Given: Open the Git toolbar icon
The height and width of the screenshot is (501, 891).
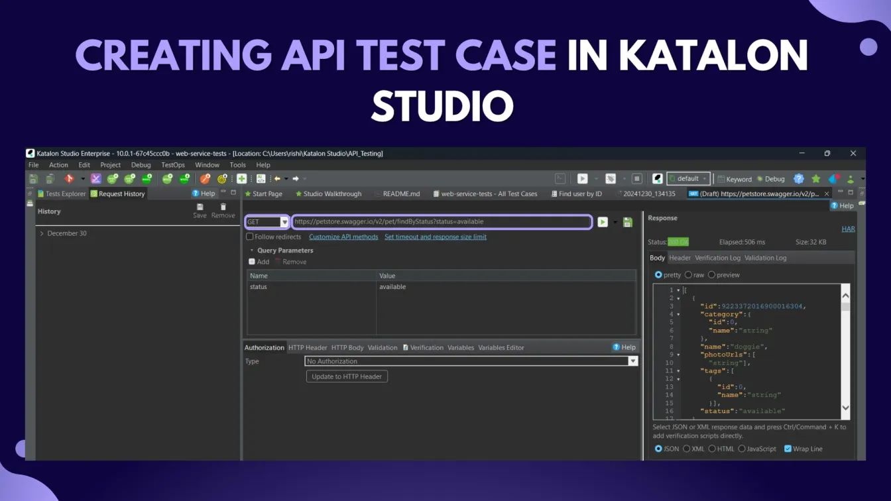Looking at the screenshot, I should coord(69,179).
